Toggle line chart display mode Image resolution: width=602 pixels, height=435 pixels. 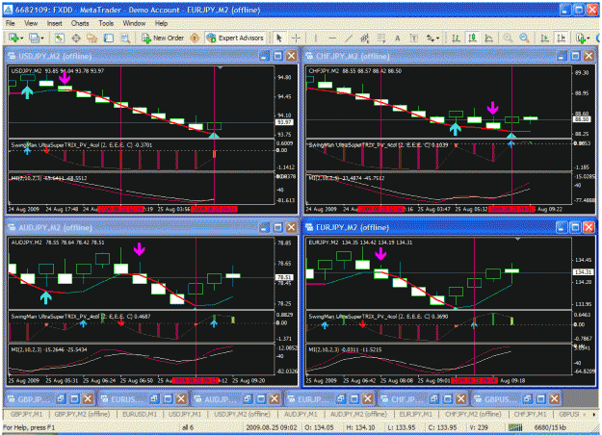tap(488, 38)
